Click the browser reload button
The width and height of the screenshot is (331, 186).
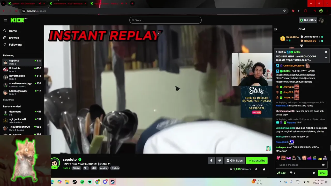click(x=16, y=11)
